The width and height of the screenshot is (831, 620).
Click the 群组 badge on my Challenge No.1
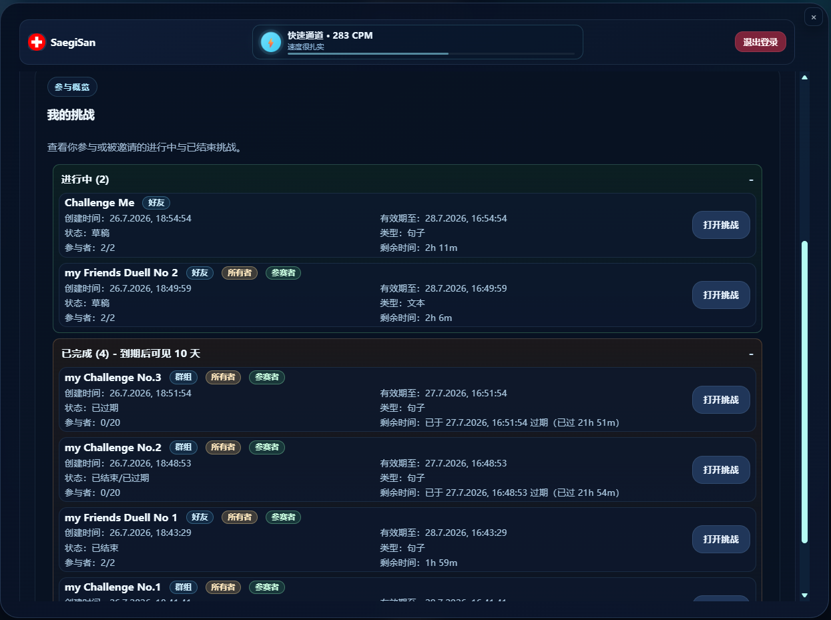pos(184,587)
